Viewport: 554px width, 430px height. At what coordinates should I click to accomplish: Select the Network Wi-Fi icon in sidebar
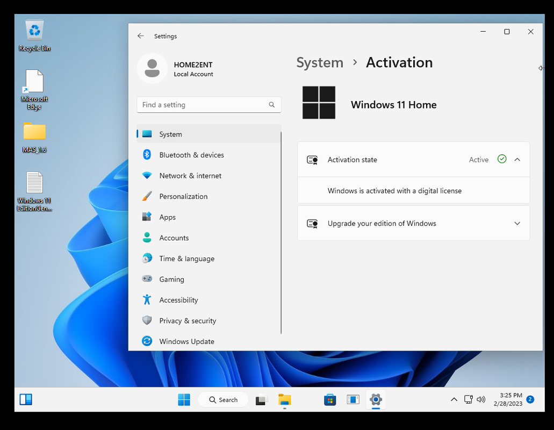coord(147,176)
